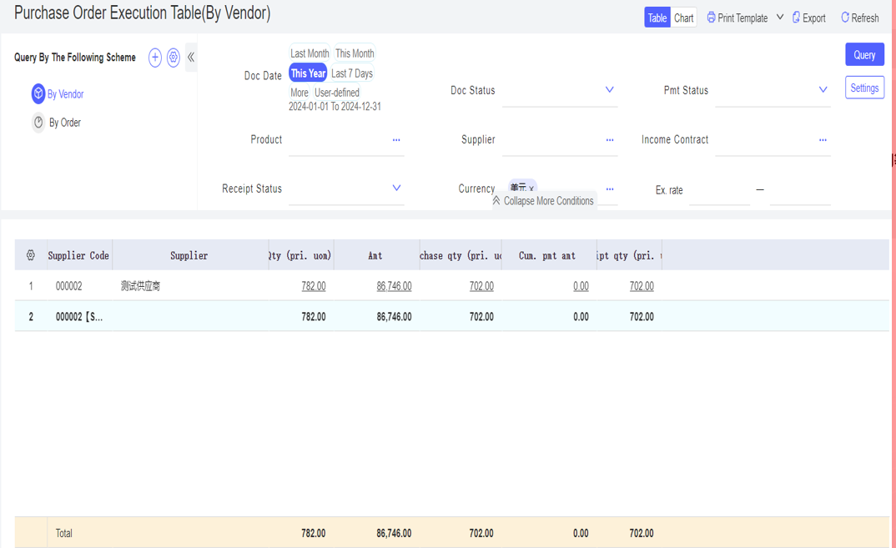Click the Supplier Code column header

click(x=79, y=255)
